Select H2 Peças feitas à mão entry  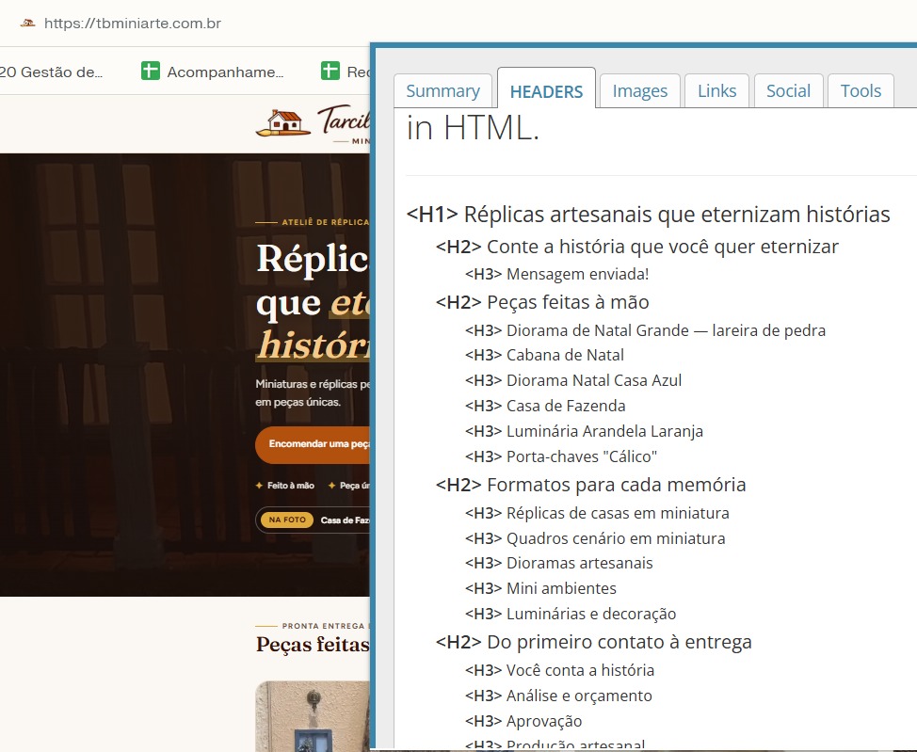coord(542,302)
